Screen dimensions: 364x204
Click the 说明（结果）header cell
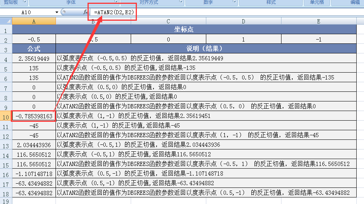pos(206,49)
